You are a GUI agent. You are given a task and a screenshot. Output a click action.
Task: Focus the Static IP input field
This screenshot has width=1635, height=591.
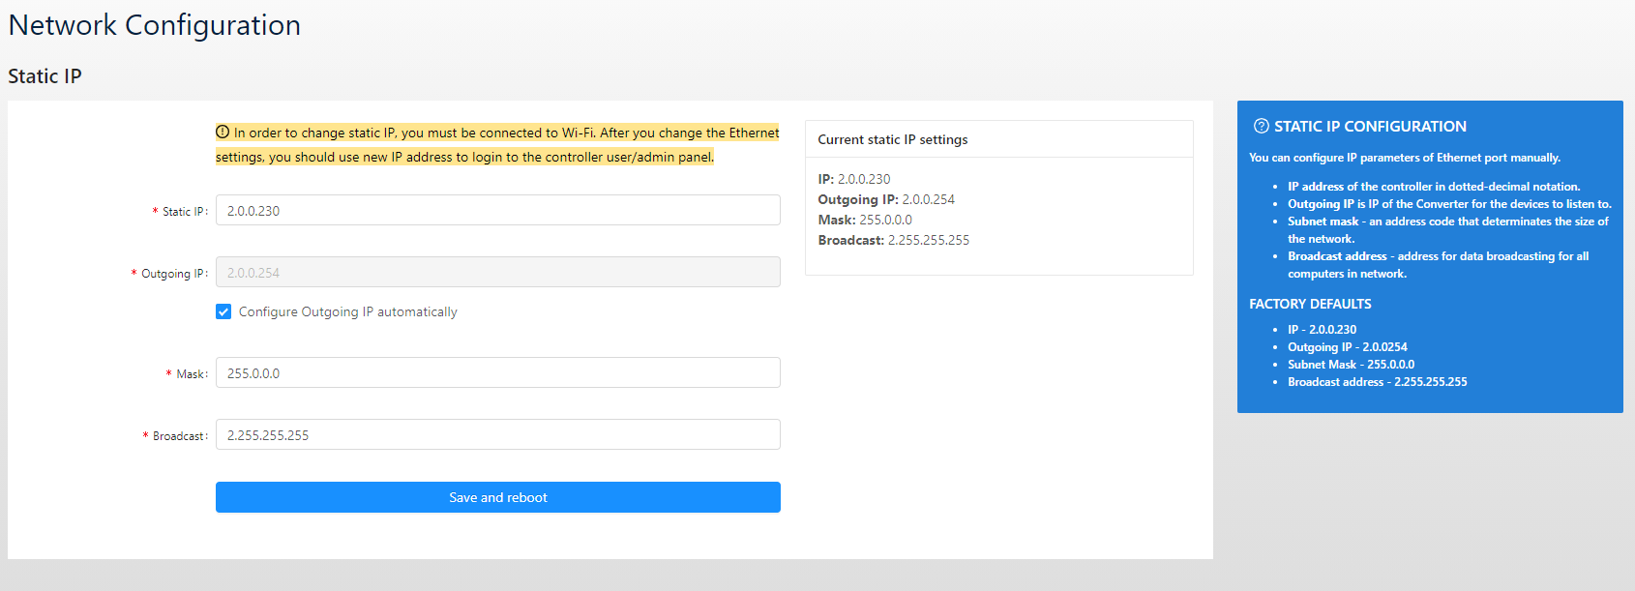pyautogui.click(x=497, y=210)
